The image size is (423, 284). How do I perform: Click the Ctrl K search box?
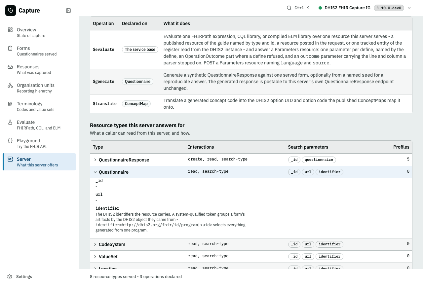(298, 8)
